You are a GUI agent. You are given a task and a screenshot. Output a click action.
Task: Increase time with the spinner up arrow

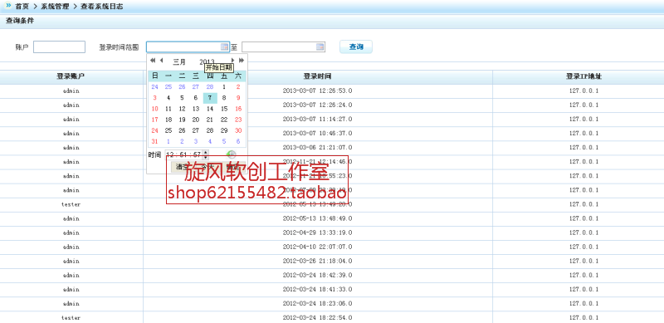[206, 153]
